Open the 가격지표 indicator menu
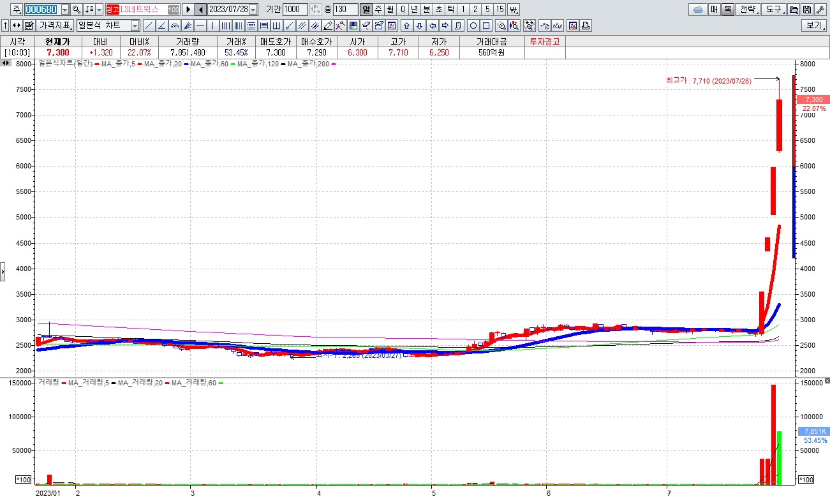 [55, 26]
